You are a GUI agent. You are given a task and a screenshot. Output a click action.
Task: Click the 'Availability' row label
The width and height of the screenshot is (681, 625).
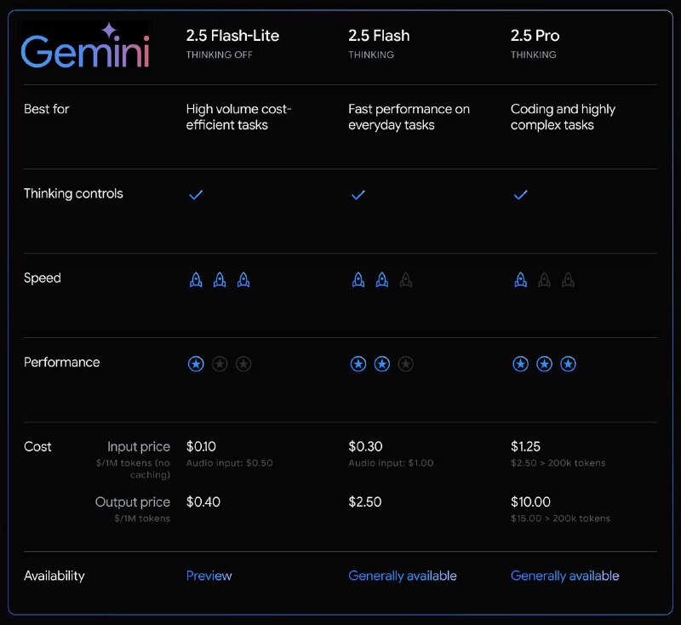(54, 576)
